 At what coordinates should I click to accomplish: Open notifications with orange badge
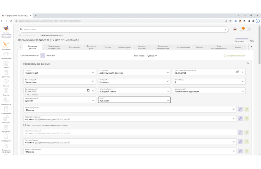242,29
